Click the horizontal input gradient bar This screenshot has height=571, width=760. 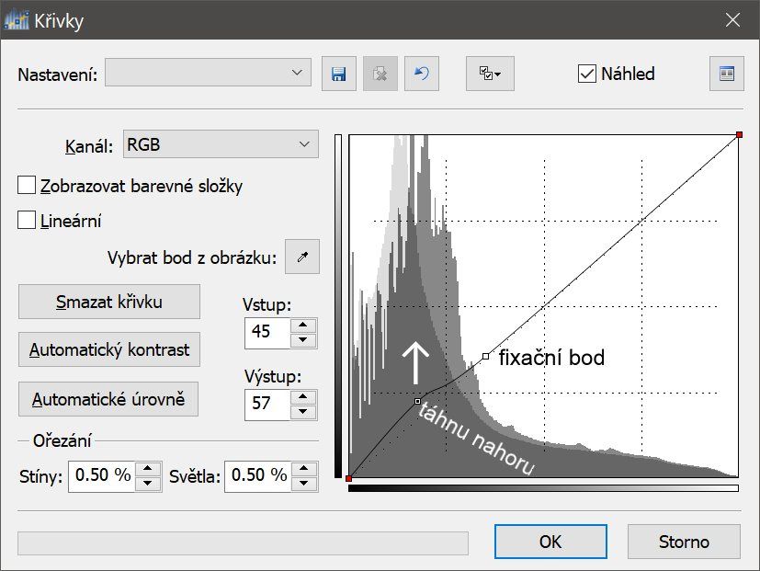pos(543,488)
